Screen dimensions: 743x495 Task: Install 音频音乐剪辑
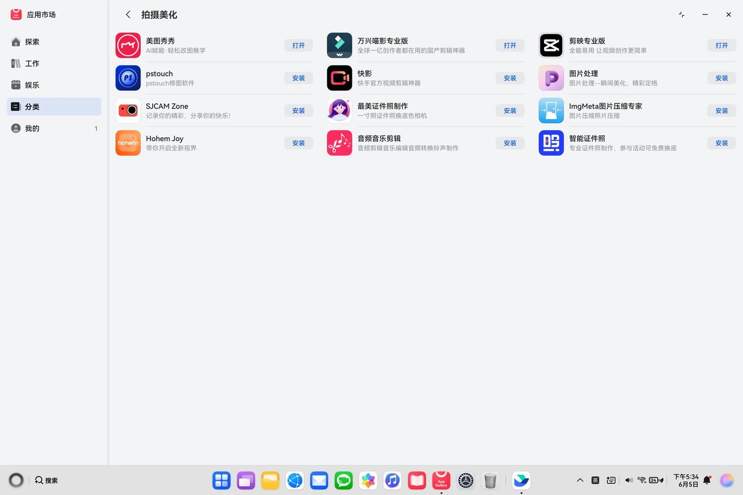[x=510, y=143]
